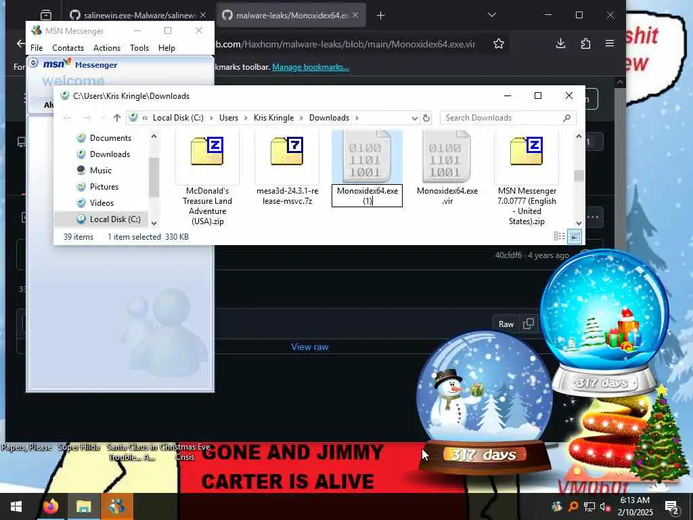This screenshot has height=520, width=693.
Task: Select the mesa3d-24.3.1-release-msvc.7z archive
Action: pyautogui.click(x=287, y=169)
